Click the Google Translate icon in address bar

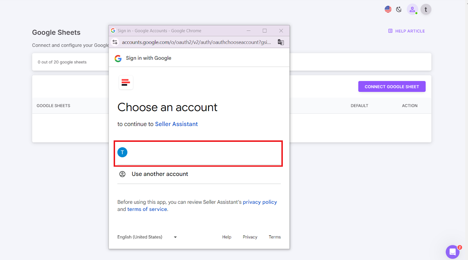click(281, 42)
